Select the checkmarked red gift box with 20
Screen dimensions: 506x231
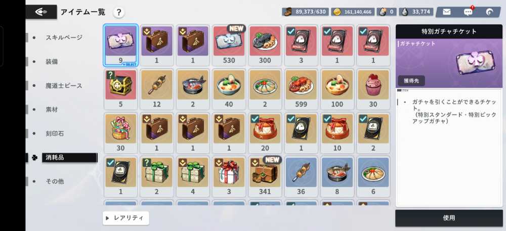(265, 133)
